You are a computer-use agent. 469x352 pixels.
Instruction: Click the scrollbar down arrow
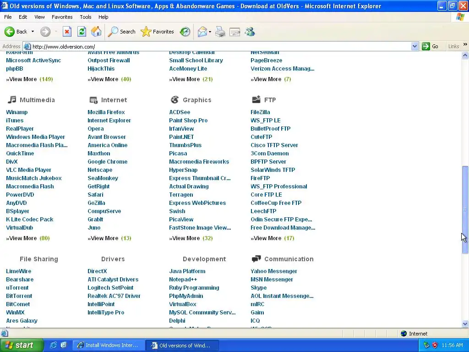tap(465, 324)
